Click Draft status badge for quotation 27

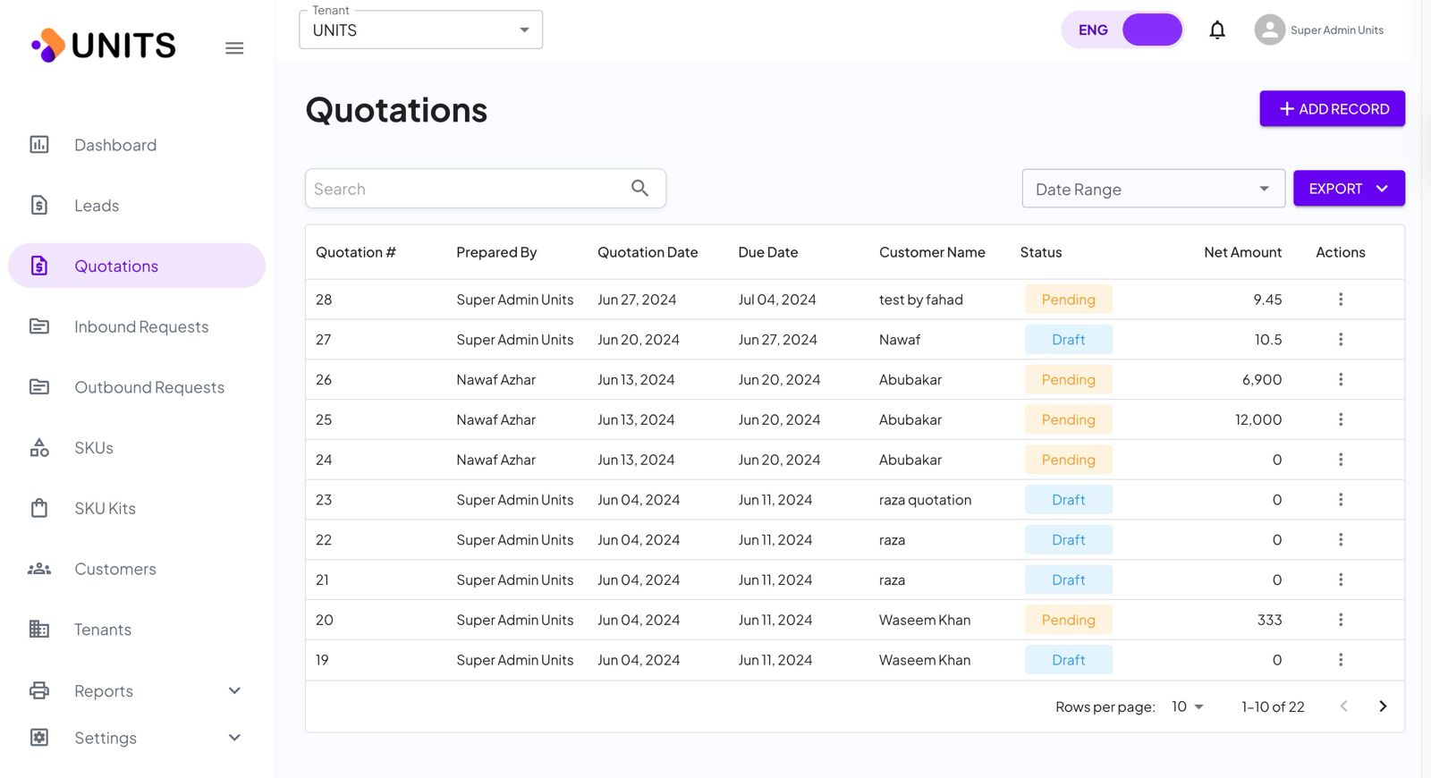pos(1069,340)
